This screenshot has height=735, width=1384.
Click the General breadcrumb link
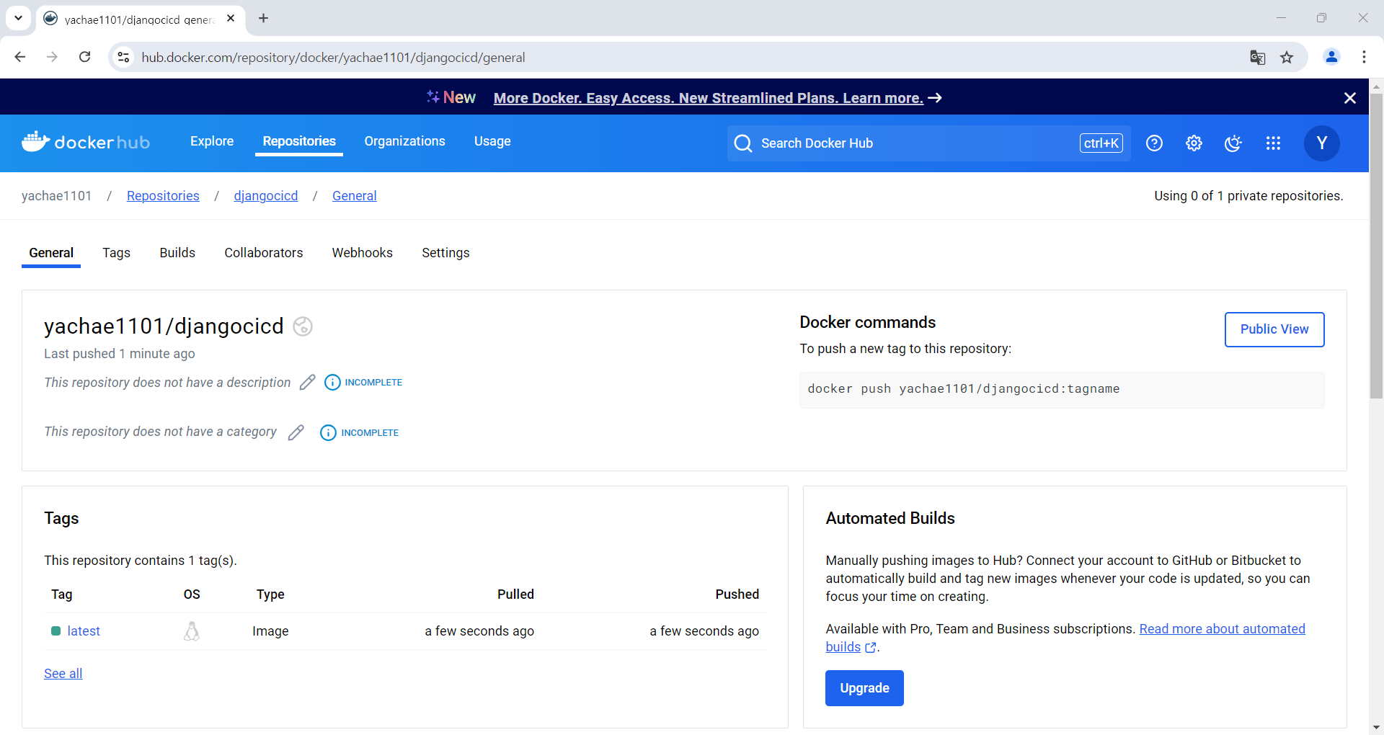point(355,196)
